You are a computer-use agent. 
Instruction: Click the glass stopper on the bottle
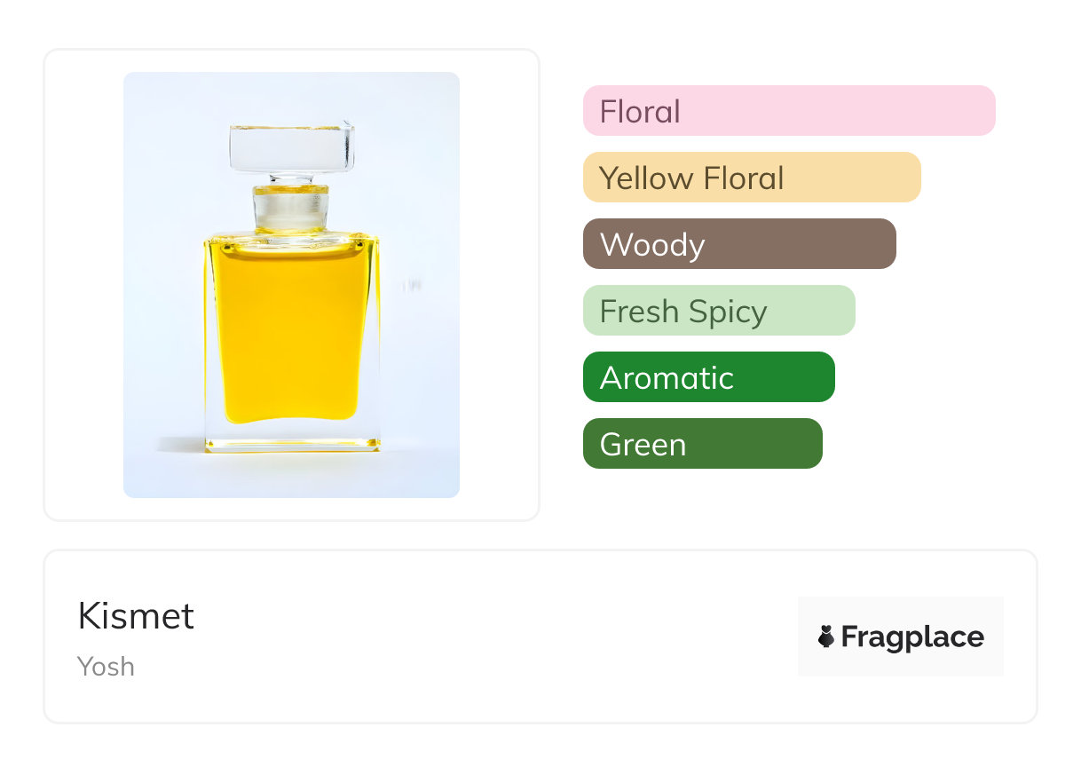(x=291, y=146)
